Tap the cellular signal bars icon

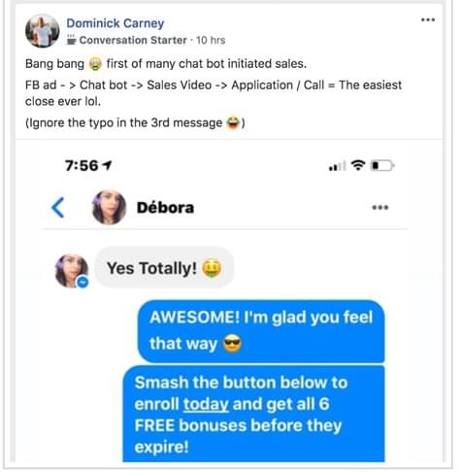click(337, 166)
